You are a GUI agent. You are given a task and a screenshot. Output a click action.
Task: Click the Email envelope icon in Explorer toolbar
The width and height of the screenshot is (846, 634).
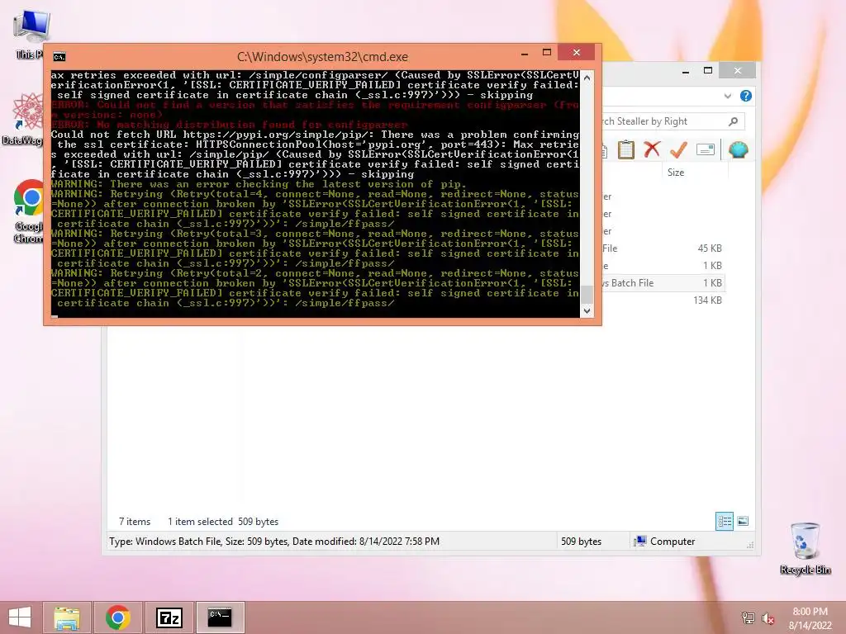706,149
